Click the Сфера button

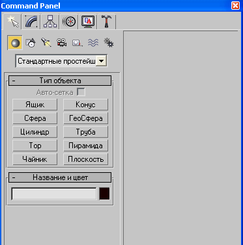(x=35, y=118)
